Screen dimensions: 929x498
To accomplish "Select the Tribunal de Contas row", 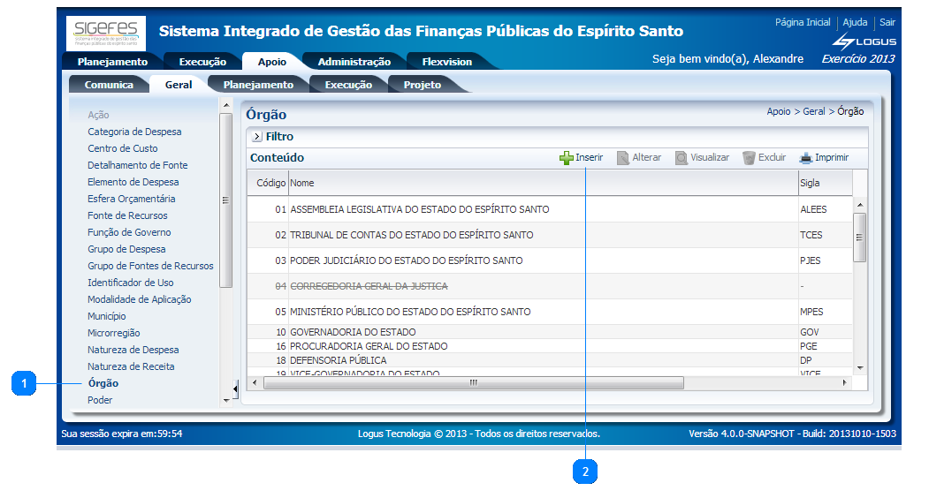I will click(412, 235).
